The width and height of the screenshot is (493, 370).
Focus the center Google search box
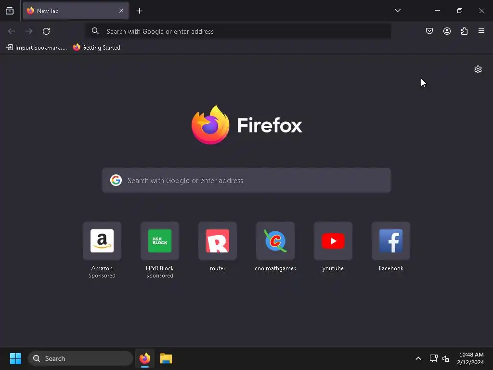[x=246, y=180]
